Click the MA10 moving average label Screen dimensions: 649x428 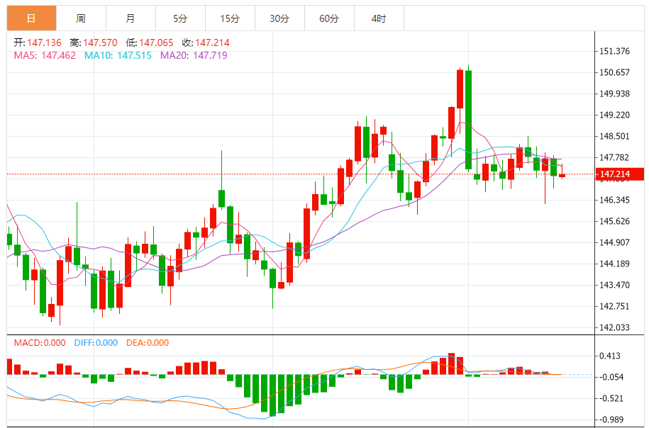(118, 55)
